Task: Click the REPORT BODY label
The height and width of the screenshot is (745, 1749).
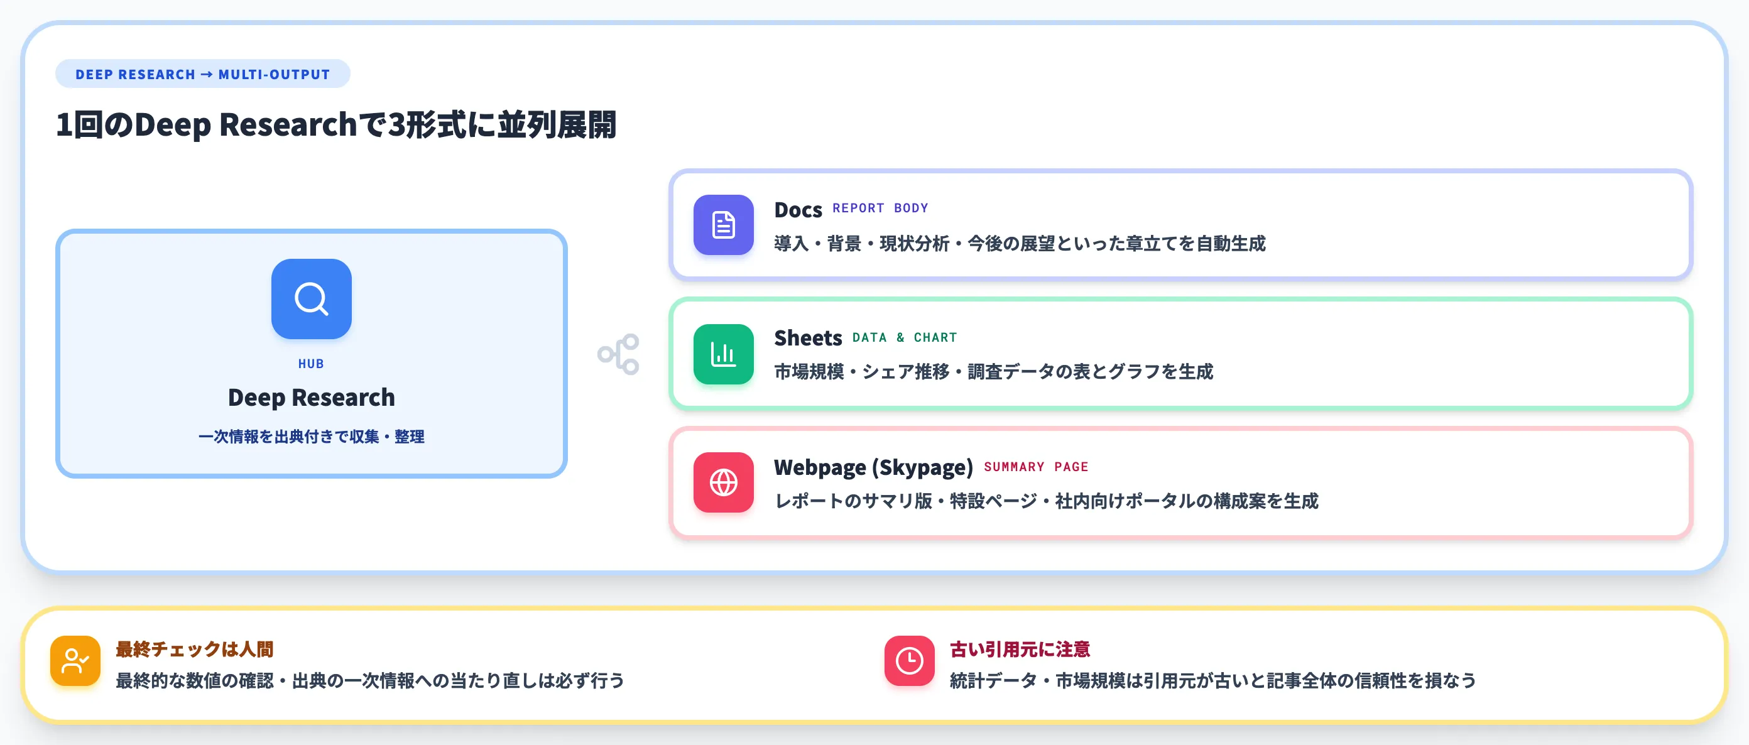Action: pos(881,209)
